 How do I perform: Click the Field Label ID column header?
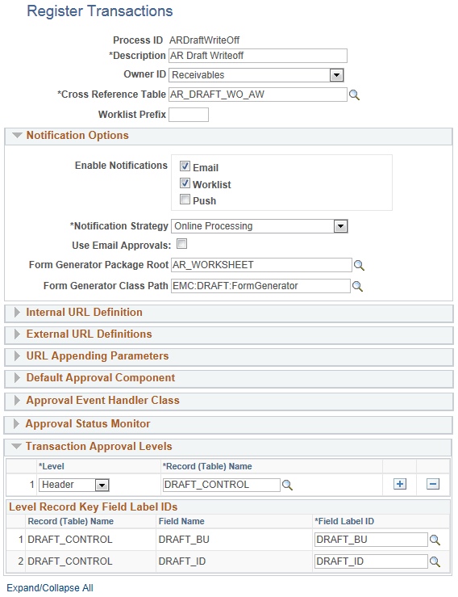pos(344,521)
